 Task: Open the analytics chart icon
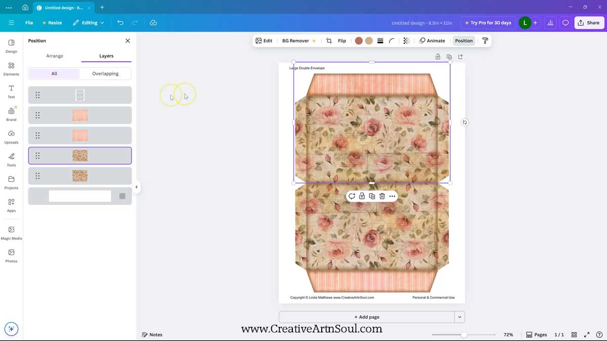pos(550,23)
